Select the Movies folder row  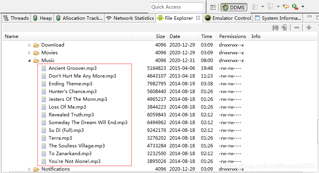point(159,53)
